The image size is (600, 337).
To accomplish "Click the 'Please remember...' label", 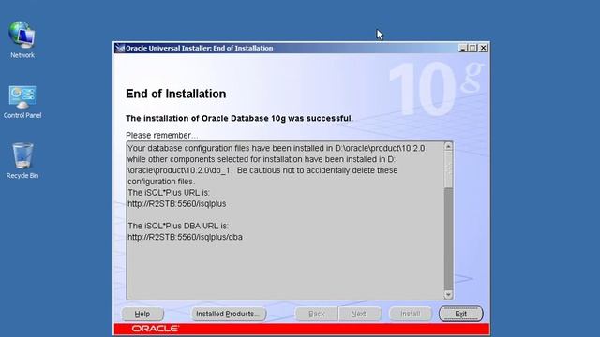I will [x=161, y=135].
